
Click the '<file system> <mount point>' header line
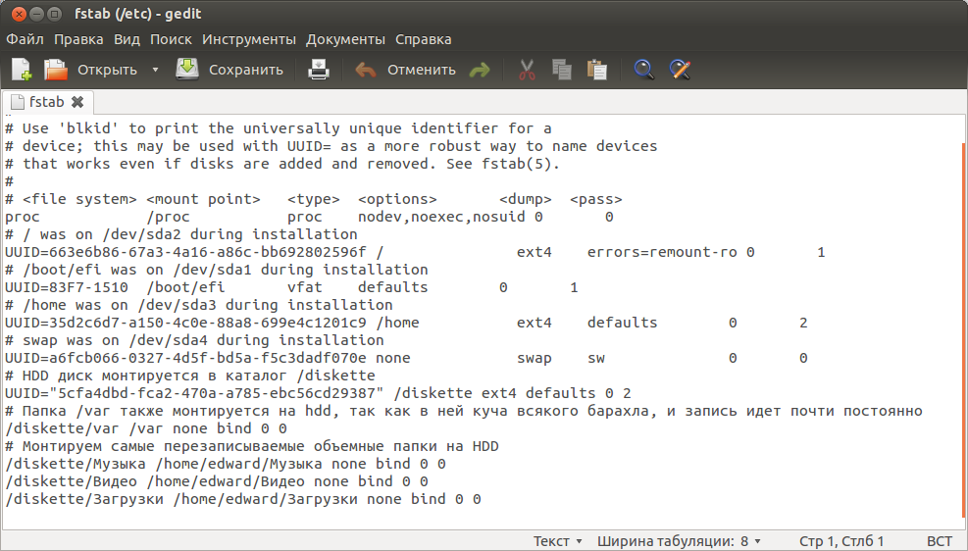[x=314, y=199]
